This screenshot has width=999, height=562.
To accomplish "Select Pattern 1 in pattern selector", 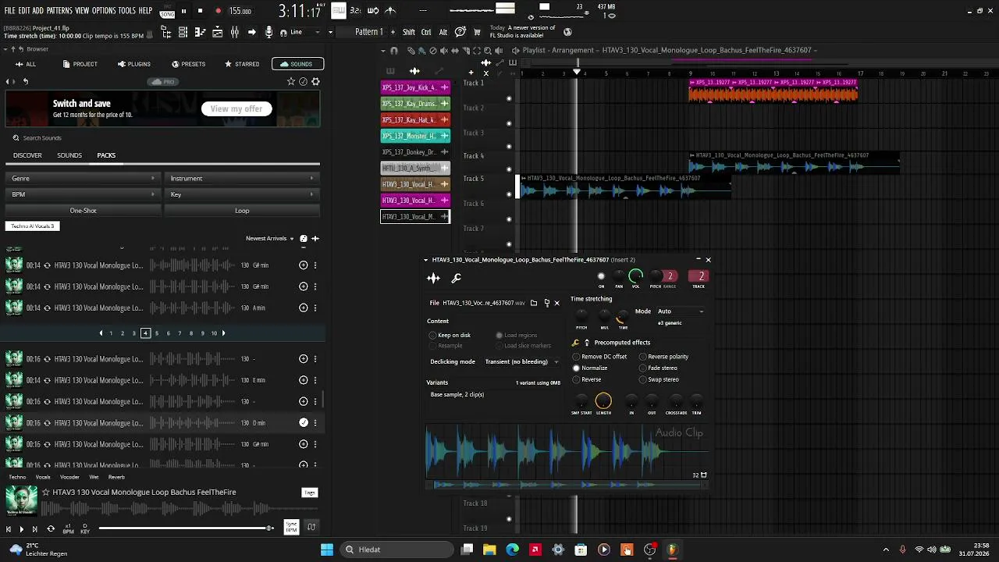I will pos(368,32).
